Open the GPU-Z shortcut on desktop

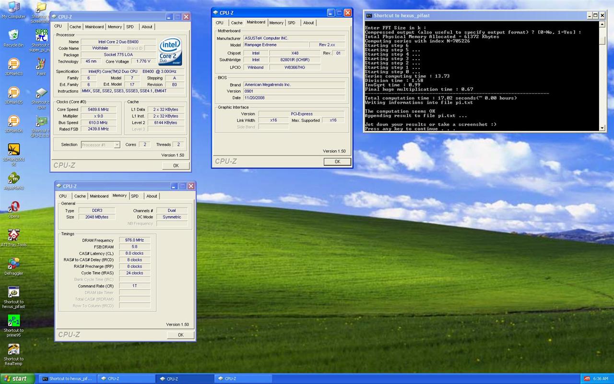(41, 121)
